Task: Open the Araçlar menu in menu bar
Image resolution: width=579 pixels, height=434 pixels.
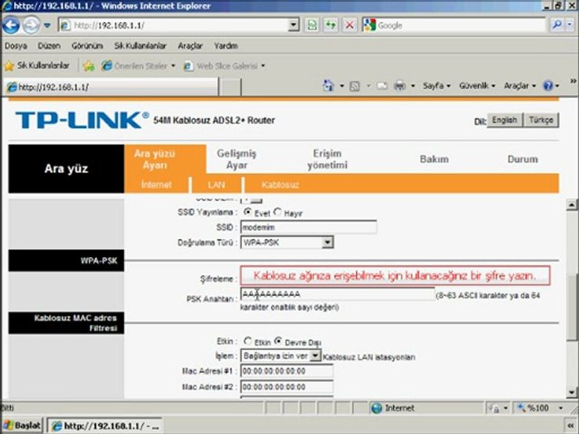Action: pos(190,46)
